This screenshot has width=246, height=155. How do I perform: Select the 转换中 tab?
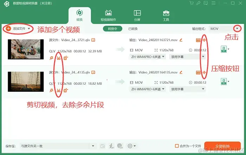coord(112,29)
